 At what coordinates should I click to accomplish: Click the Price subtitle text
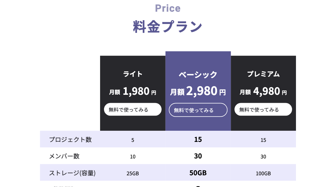pyautogui.click(x=168, y=8)
